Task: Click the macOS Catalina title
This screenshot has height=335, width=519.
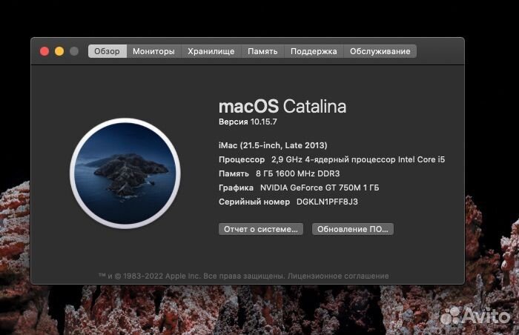Action: (282, 107)
